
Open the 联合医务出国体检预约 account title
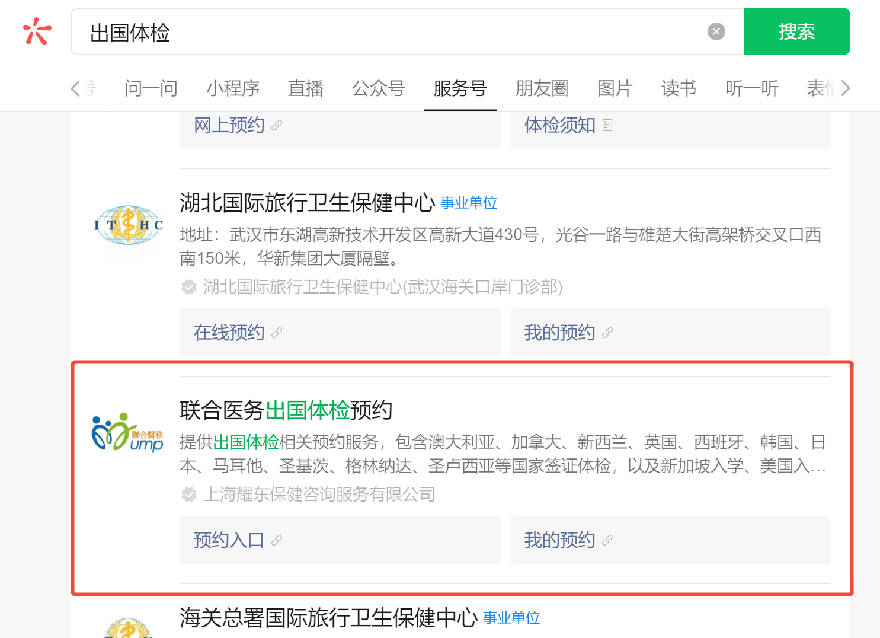286,410
